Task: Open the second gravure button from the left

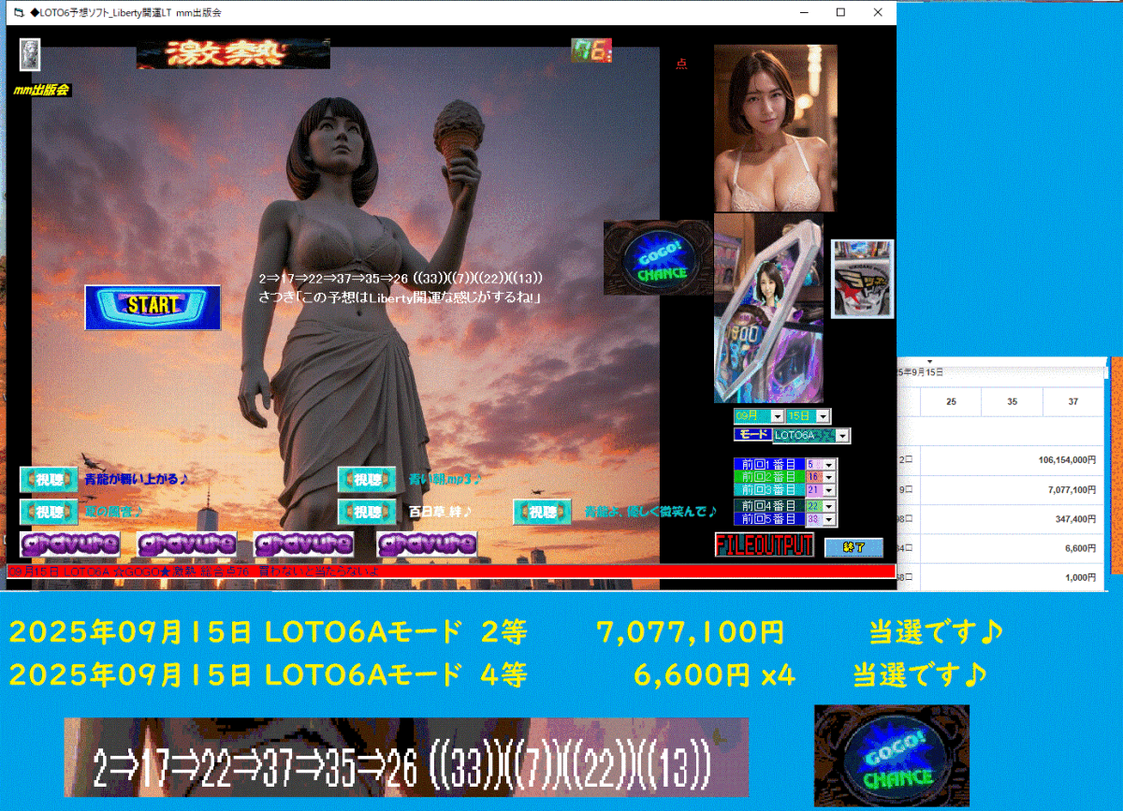Action: [x=186, y=544]
